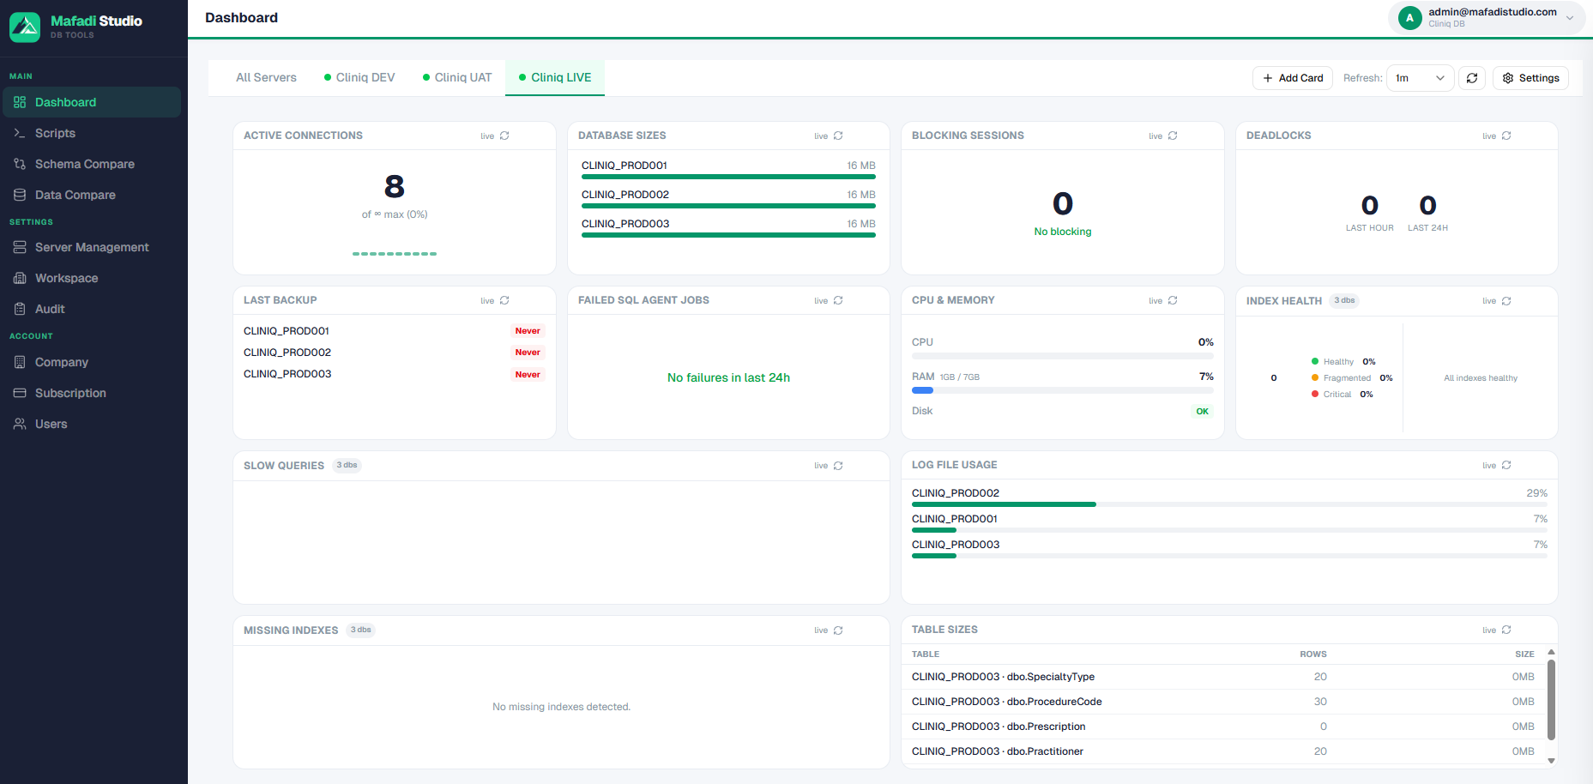Click the Never badge for CLINIQ_PROD003

528,375
